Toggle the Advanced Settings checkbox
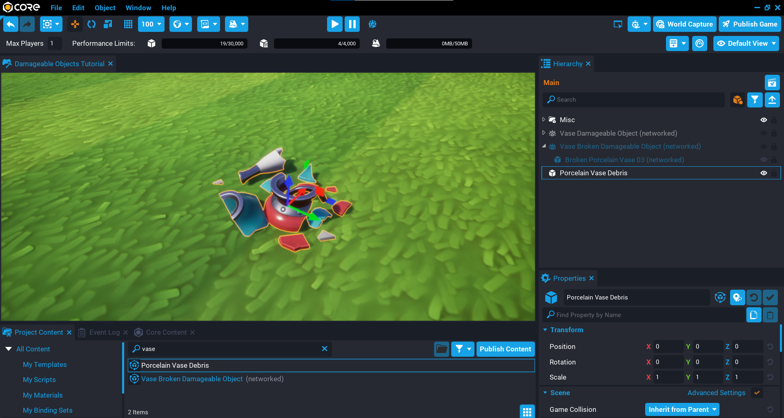The width and height of the screenshot is (784, 418). tap(757, 393)
